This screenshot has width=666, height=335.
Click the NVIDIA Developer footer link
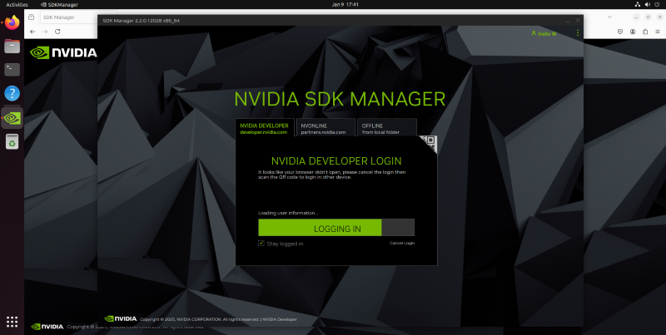[280, 319]
